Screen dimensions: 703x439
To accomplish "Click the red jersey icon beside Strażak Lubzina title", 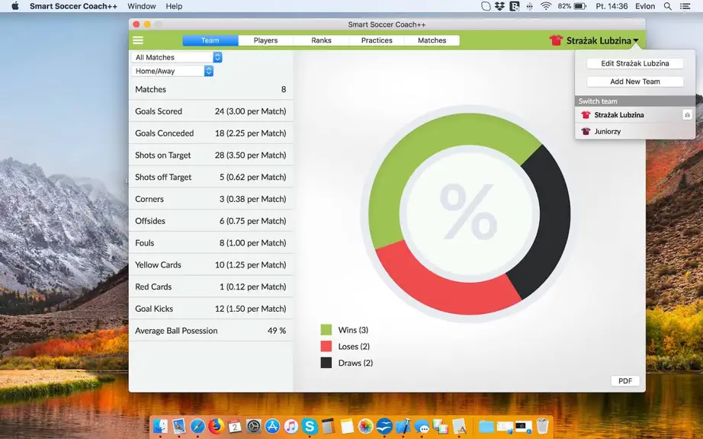I will [556, 40].
